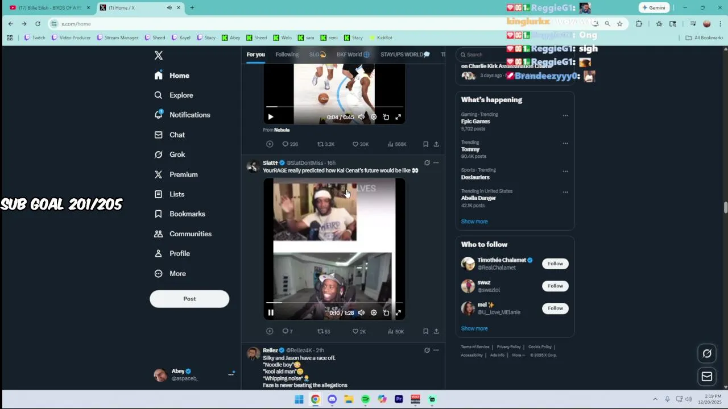728x409 pixels.
Task: Open More options on the Slatt post
Action: coord(436,162)
